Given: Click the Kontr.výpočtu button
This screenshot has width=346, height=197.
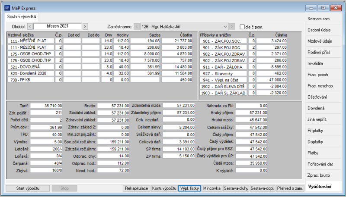Looking at the screenshot, I should [x=164, y=188].
